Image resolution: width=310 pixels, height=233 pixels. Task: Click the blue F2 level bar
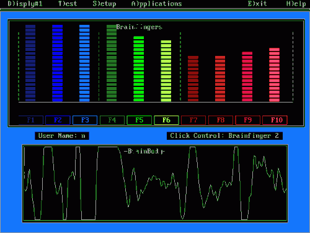[x=58, y=63]
